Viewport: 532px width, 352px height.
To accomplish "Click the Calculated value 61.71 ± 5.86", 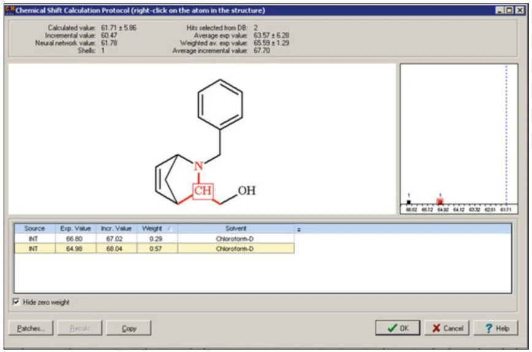I will click(119, 28).
